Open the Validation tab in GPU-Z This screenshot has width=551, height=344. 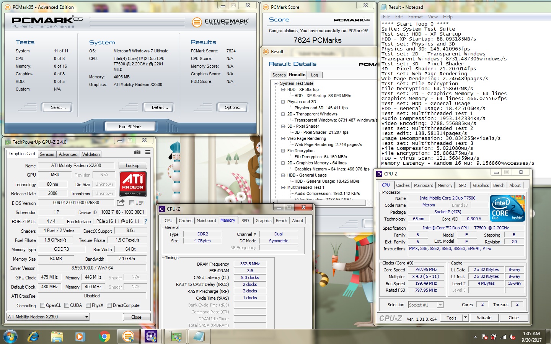[91, 154]
